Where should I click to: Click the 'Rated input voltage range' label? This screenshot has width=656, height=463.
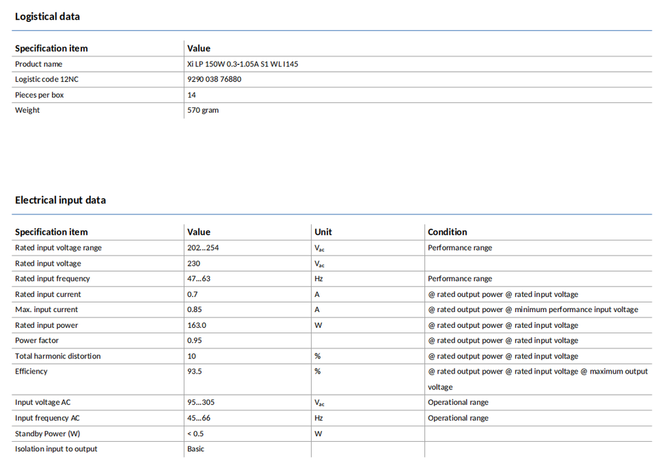click(58, 248)
